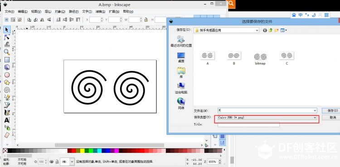Toggle grid snapping in snap bar
Screen dimensions: 340x167
tap(222, 137)
